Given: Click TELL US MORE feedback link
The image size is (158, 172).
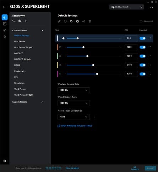Looking at the screenshot, I should click(x=72, y=168).
